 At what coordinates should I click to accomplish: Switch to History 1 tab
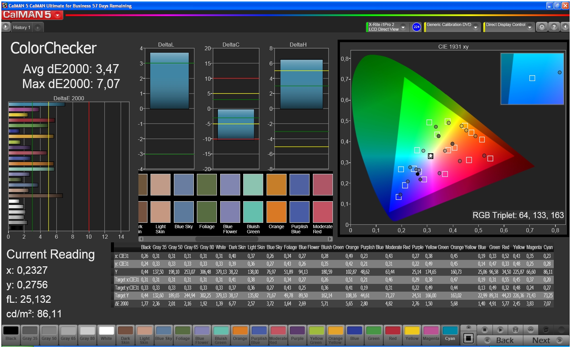[22, 27]
